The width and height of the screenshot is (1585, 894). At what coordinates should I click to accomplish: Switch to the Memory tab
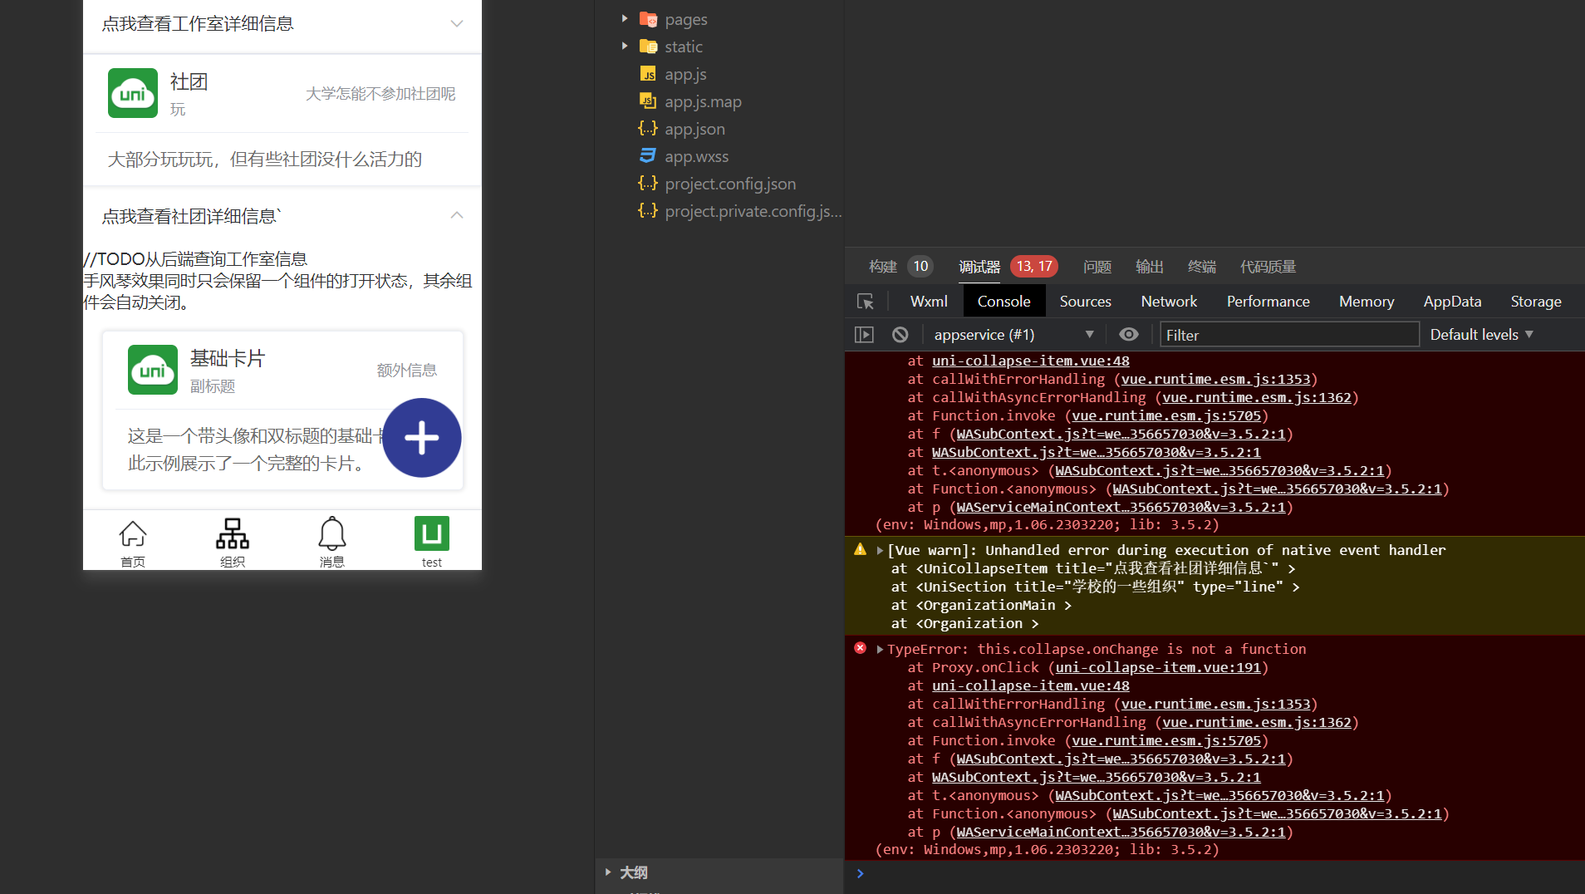[x=1367, y=302]
